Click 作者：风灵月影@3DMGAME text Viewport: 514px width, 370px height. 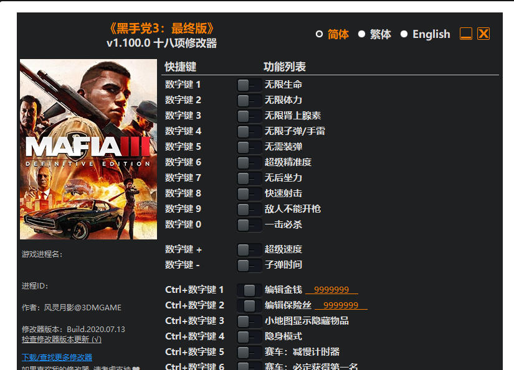click(72, 308)
